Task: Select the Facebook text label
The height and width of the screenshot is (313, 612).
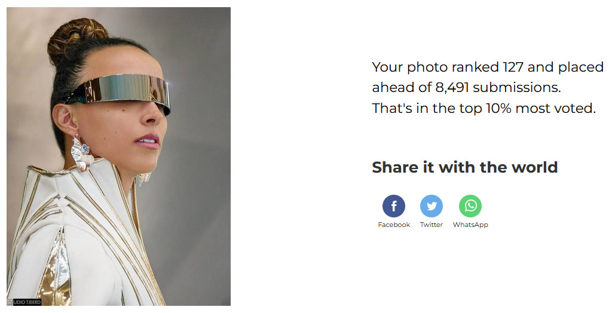Action: point(394,225)
